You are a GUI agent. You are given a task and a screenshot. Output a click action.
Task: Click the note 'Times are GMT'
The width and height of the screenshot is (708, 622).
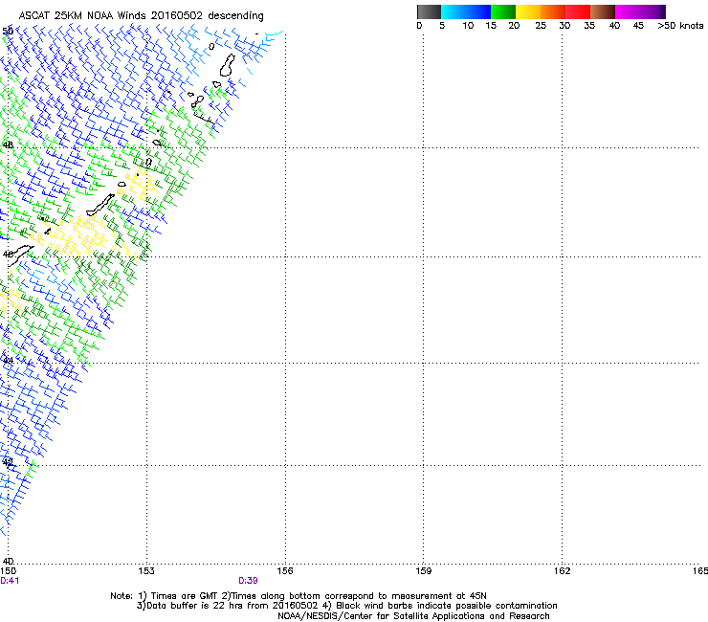[185, 596]
